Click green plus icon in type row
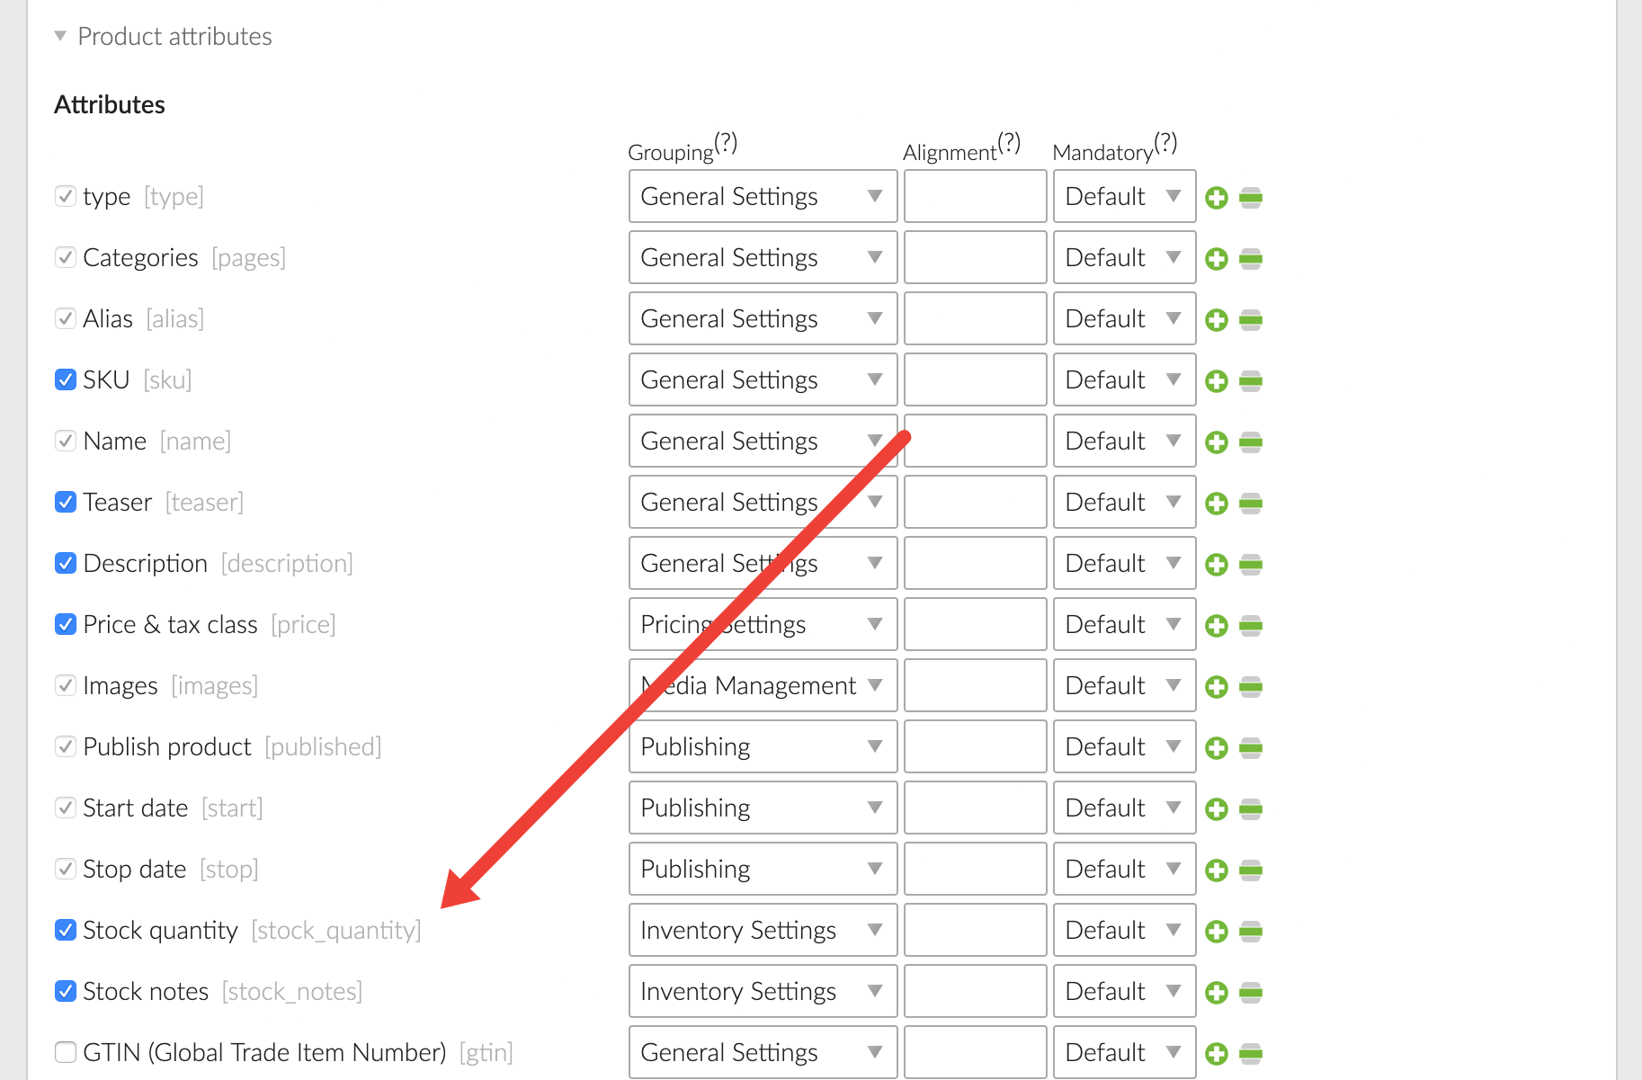Viewport: 1642px width, 1080px height. (x=1216, y=198)
